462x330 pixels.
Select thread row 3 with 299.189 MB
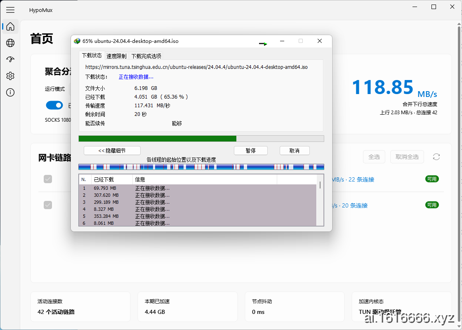[198, 202]
